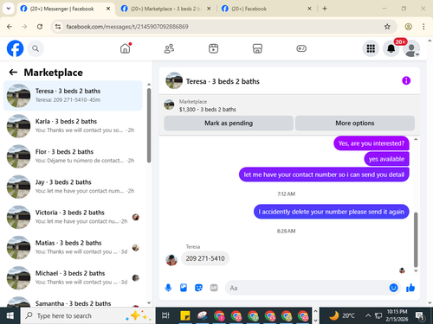Click the More options button
Image resolution: width=433 pixels, height=324 pixels.
point(355,124)
